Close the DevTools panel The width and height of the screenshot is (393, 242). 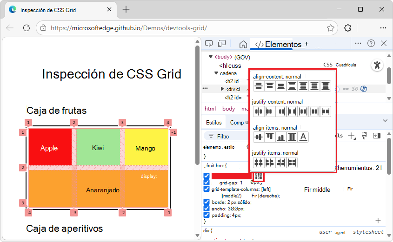click(384, 43)
